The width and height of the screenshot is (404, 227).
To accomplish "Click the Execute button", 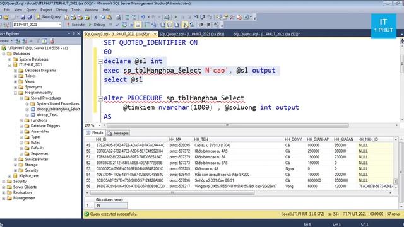I will [76, 25].
